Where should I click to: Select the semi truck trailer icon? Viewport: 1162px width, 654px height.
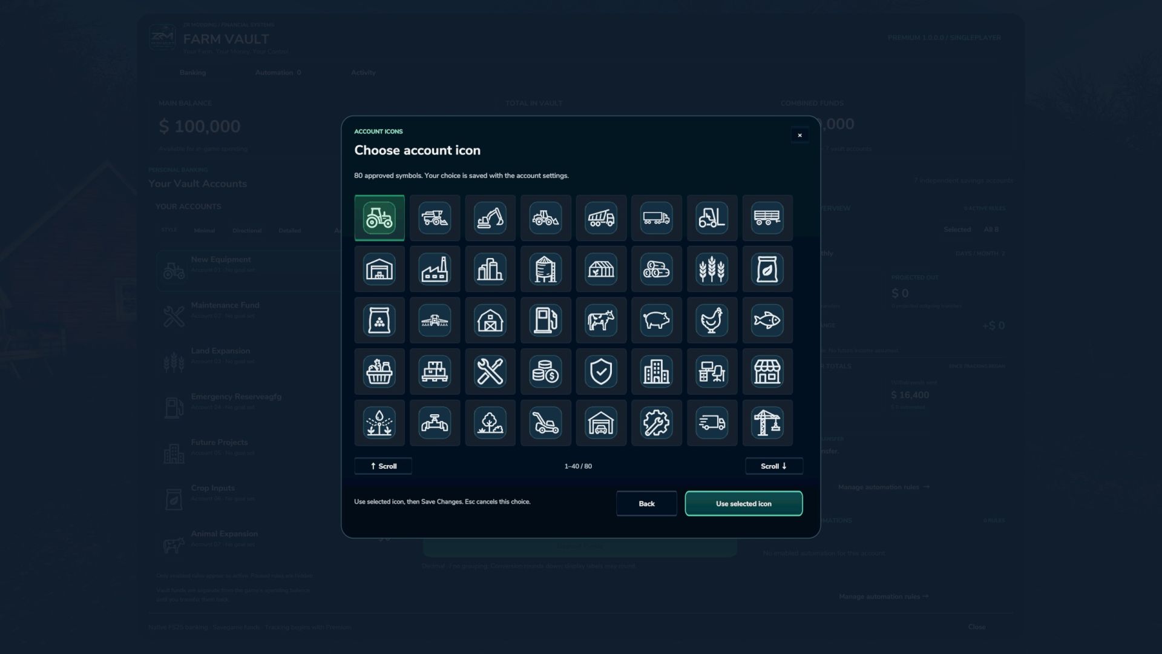tap(657, 218)
